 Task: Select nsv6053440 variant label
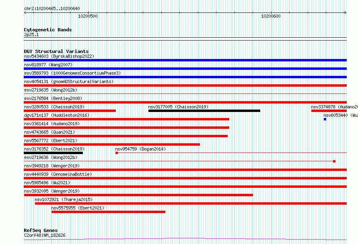[340, 115]
